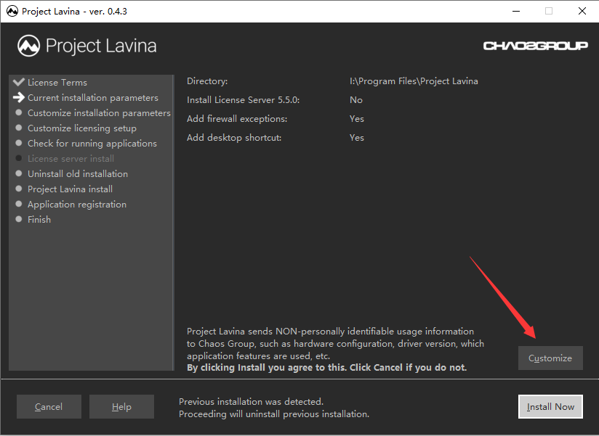
Task: Select Uninstall old installation step
Action: tap(77, 174)
